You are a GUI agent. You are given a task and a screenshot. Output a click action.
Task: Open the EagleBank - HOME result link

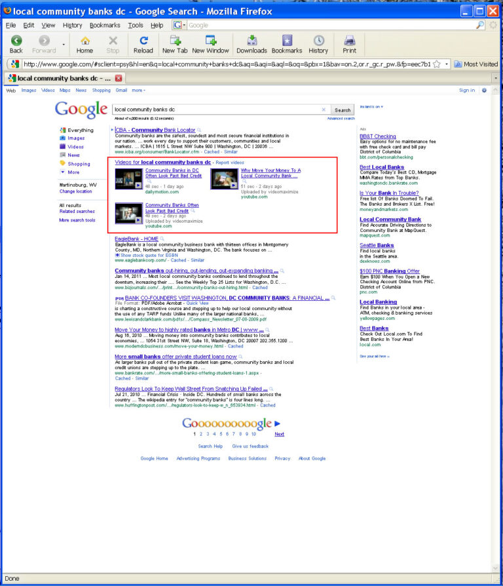tap(137, 239)
